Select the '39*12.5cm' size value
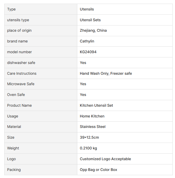The image size is (175, 178). 89,138
